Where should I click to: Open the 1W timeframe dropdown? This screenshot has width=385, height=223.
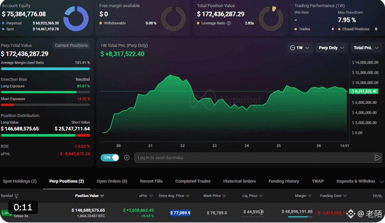click(300, 48)
